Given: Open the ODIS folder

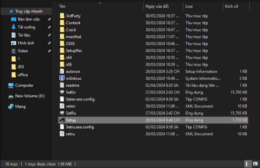Looking at the screenshot, I should (x=70, y=43).
